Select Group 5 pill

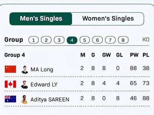tap(85, 40)
